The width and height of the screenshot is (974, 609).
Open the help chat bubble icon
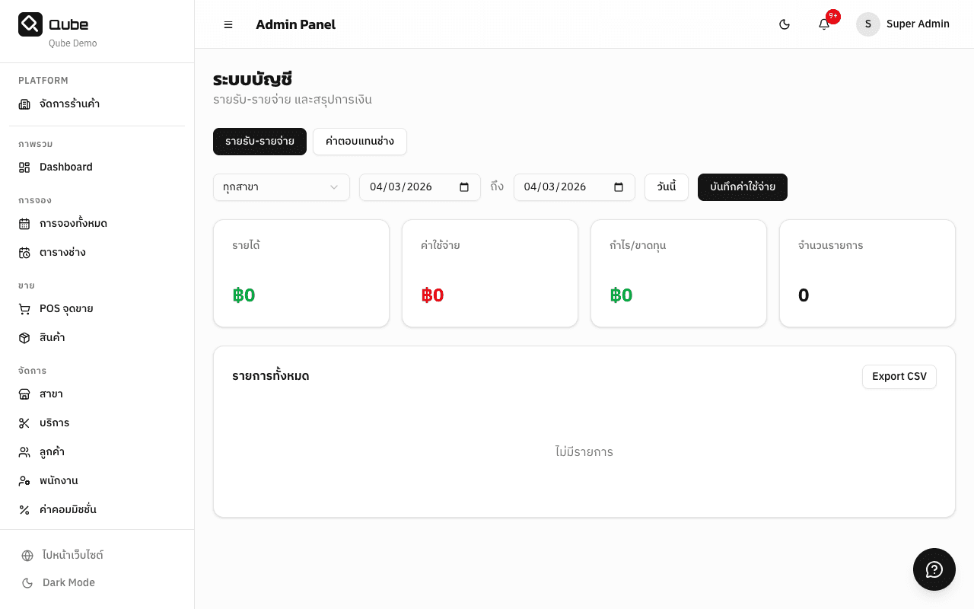point(934,569)
